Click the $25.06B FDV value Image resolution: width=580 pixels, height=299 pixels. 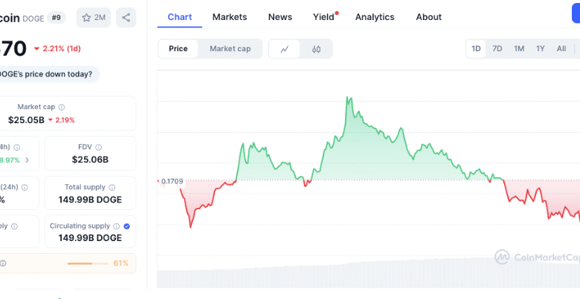coord(90,160)
